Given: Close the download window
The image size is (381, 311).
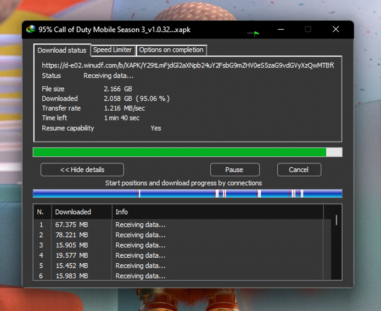Looking at the screenshot, I should coord(336,30).
